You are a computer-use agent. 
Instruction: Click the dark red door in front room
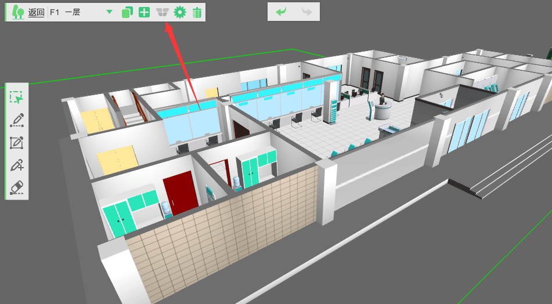181,193
